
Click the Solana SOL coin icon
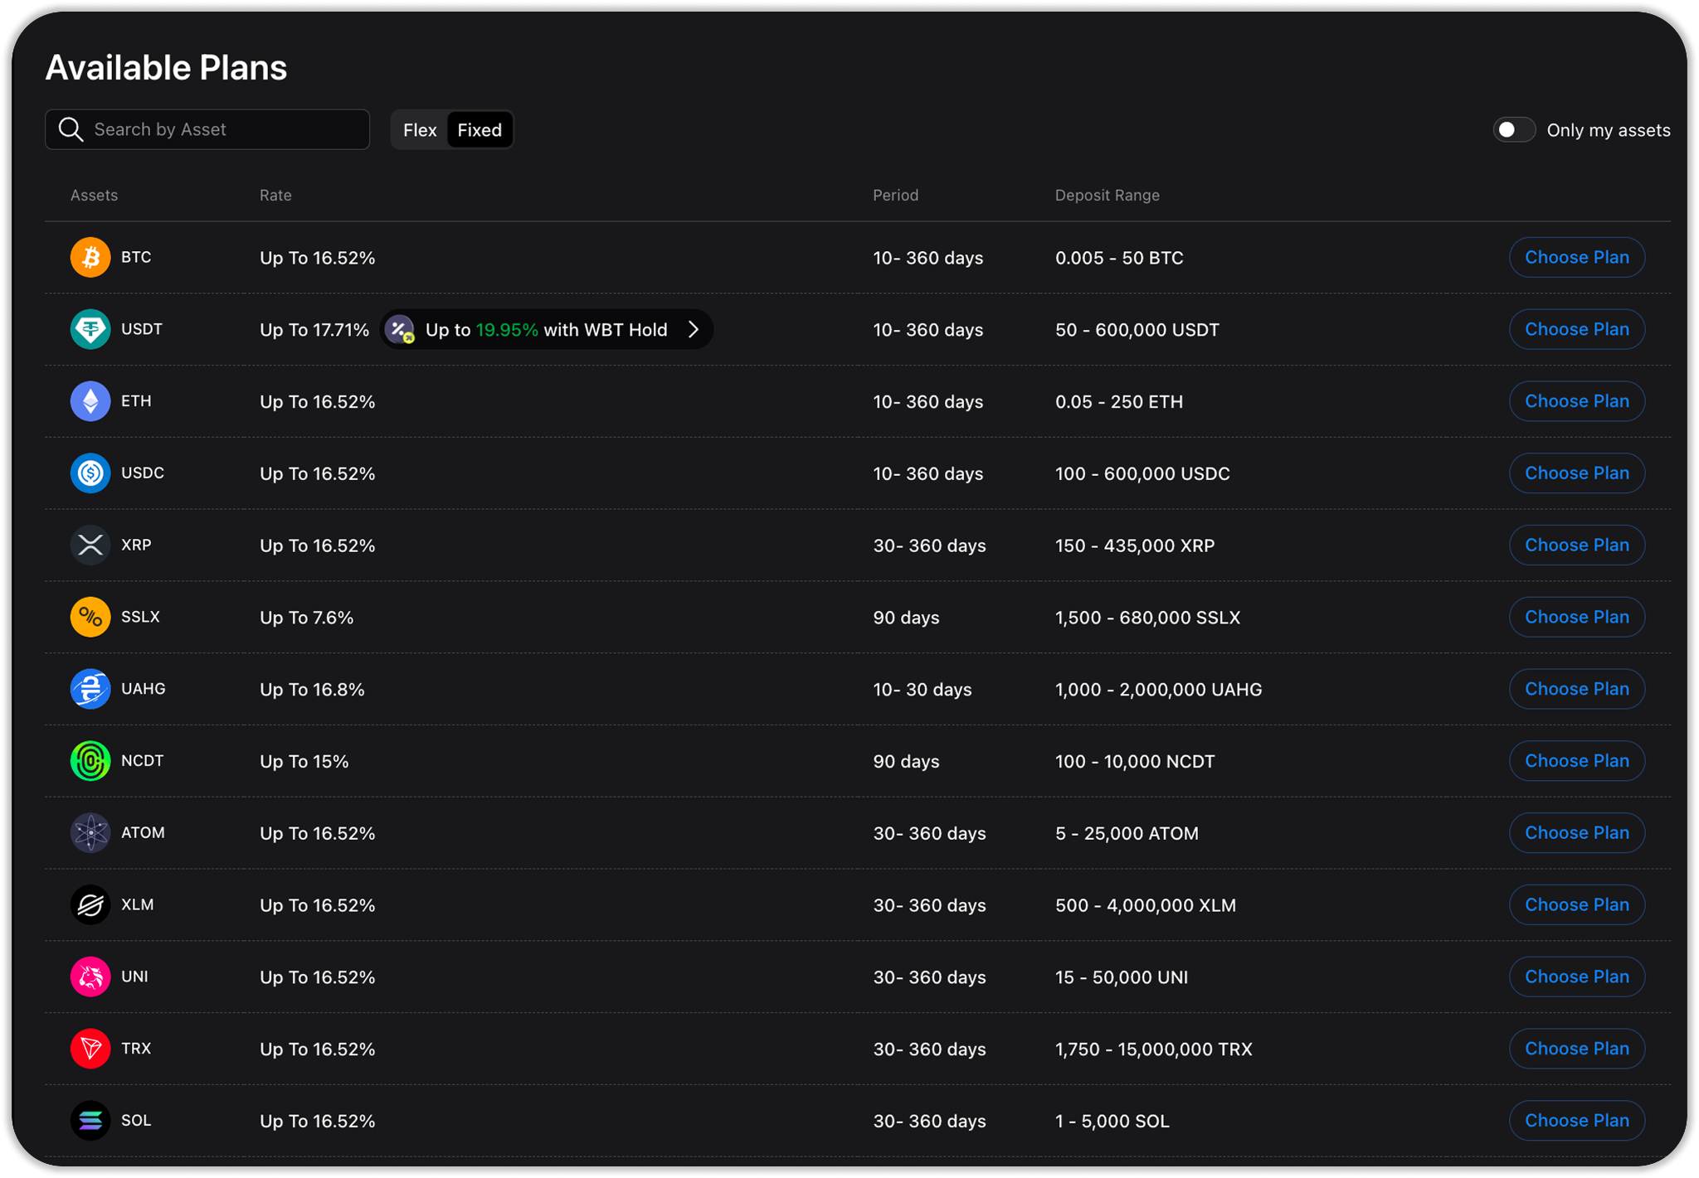click(90, 1121)
